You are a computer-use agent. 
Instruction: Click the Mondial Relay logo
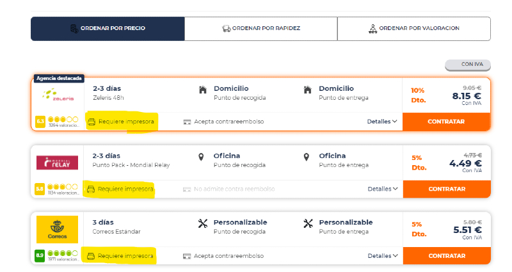[x=58, y=163]
